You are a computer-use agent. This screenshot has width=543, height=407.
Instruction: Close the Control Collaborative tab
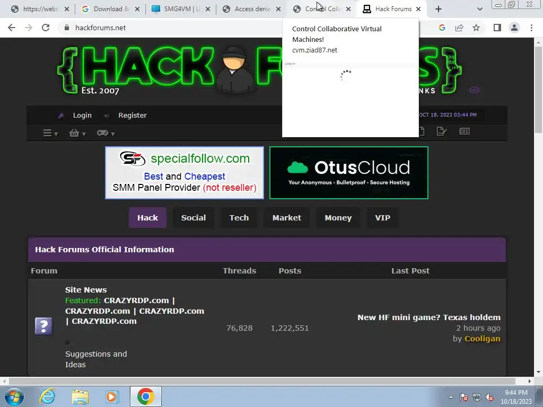[x=348, y=9]
